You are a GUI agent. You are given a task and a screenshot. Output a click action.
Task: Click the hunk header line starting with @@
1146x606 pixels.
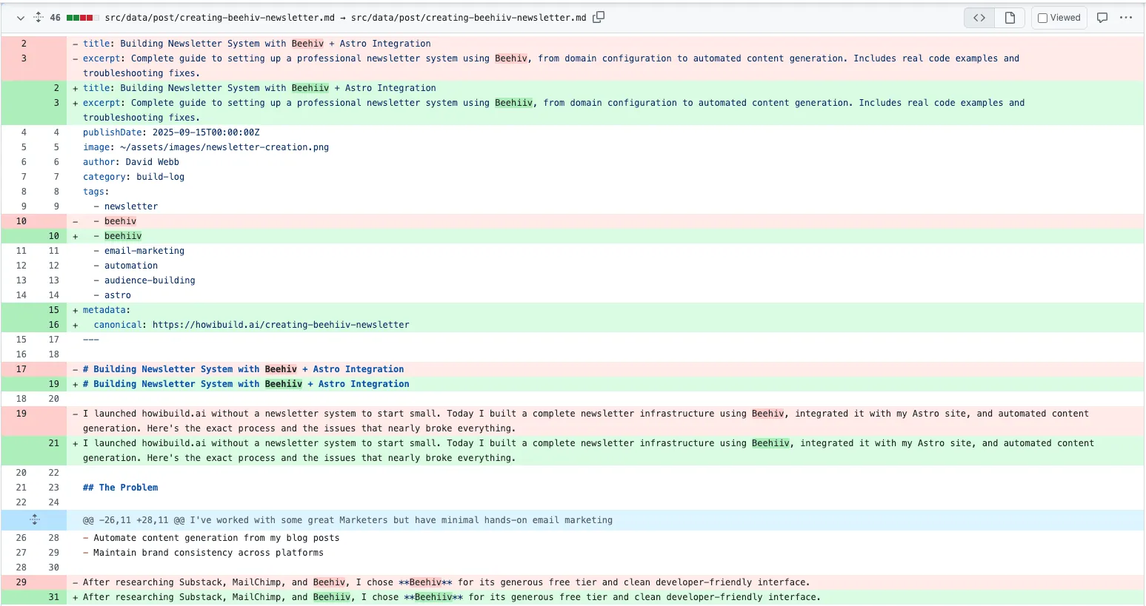pyautogui.click(x=347, y=520)
